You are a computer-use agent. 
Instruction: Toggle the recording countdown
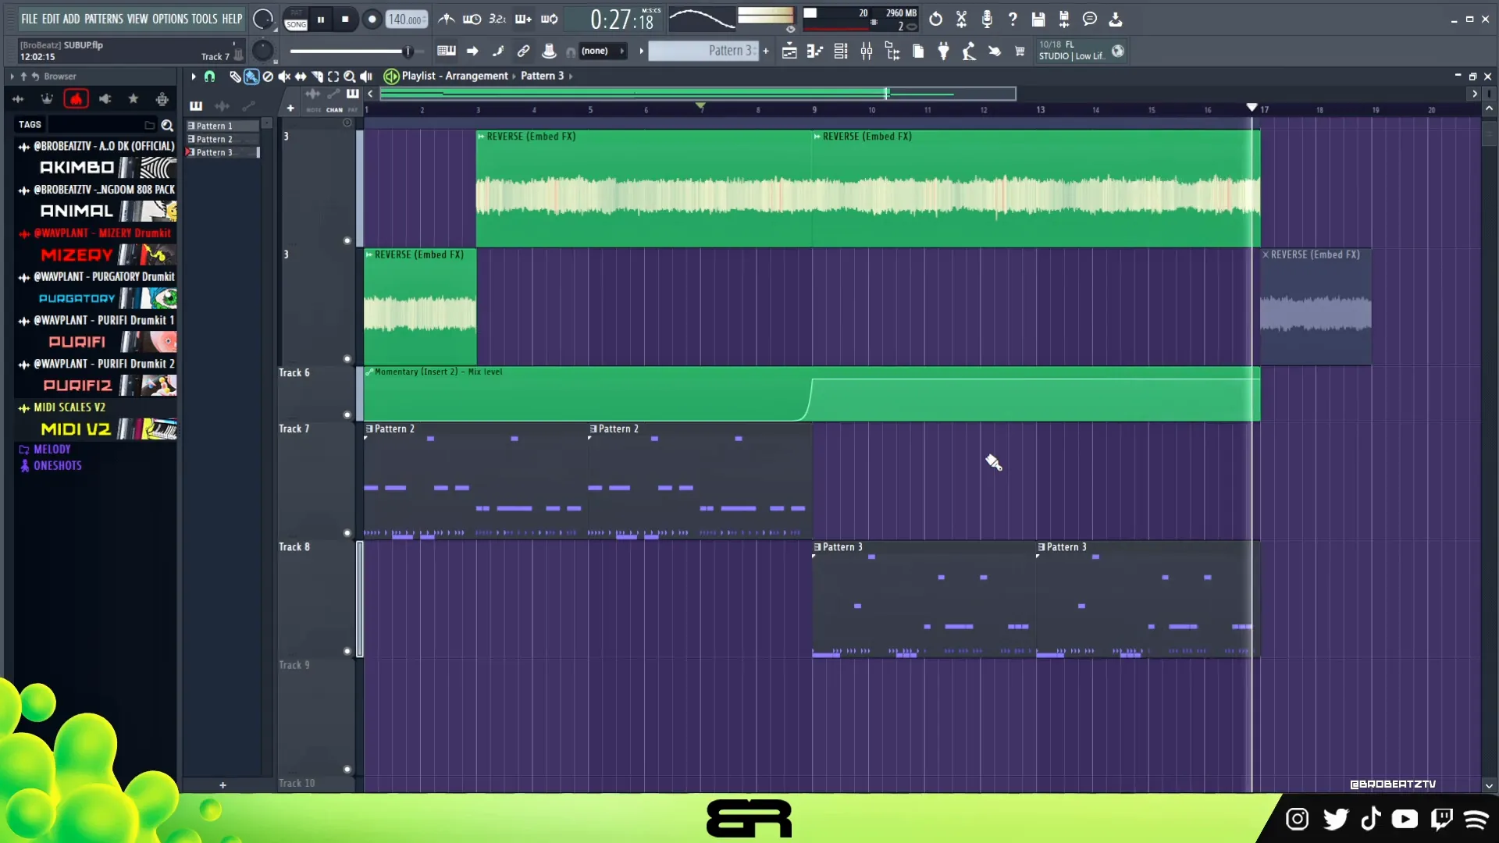[x=497, y=19]
